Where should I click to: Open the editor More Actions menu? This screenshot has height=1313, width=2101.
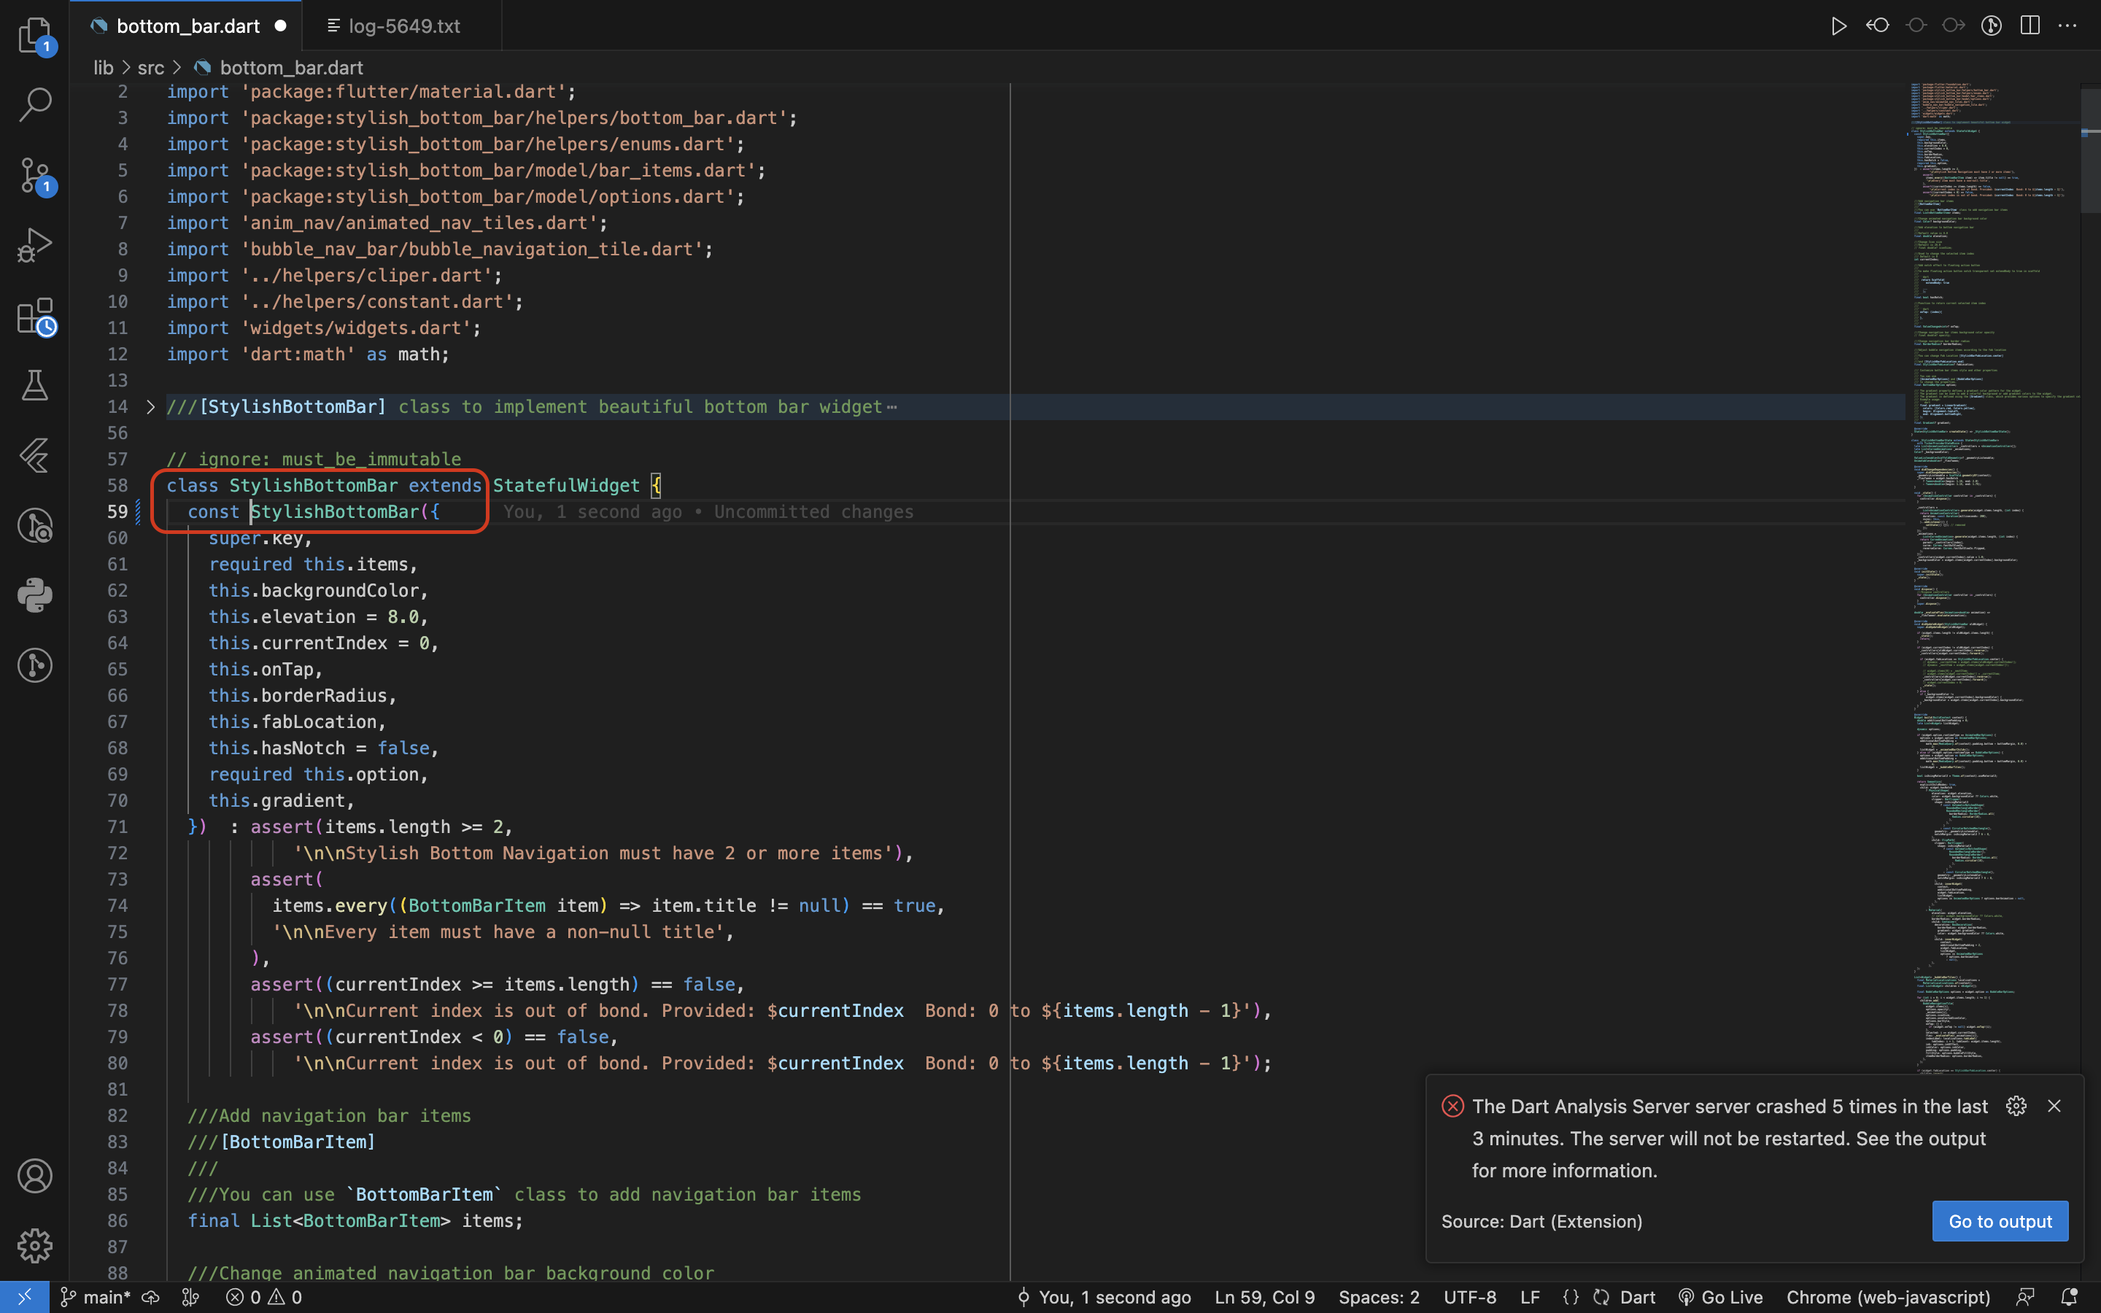click(x=2068, y=26)
